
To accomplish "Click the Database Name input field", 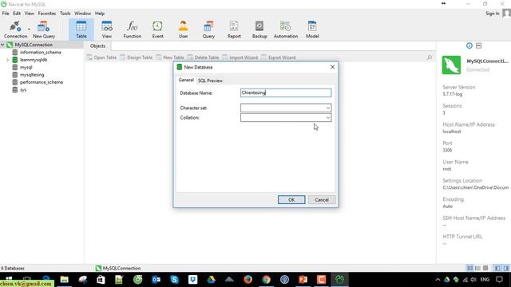I will coord(286,92).
